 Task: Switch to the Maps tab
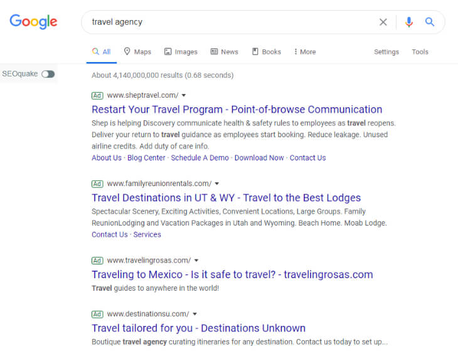point(137,52)
